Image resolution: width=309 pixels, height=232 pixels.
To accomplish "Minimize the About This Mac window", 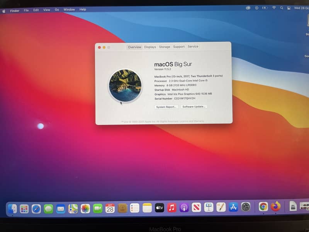I will click(x=104, y=47).
